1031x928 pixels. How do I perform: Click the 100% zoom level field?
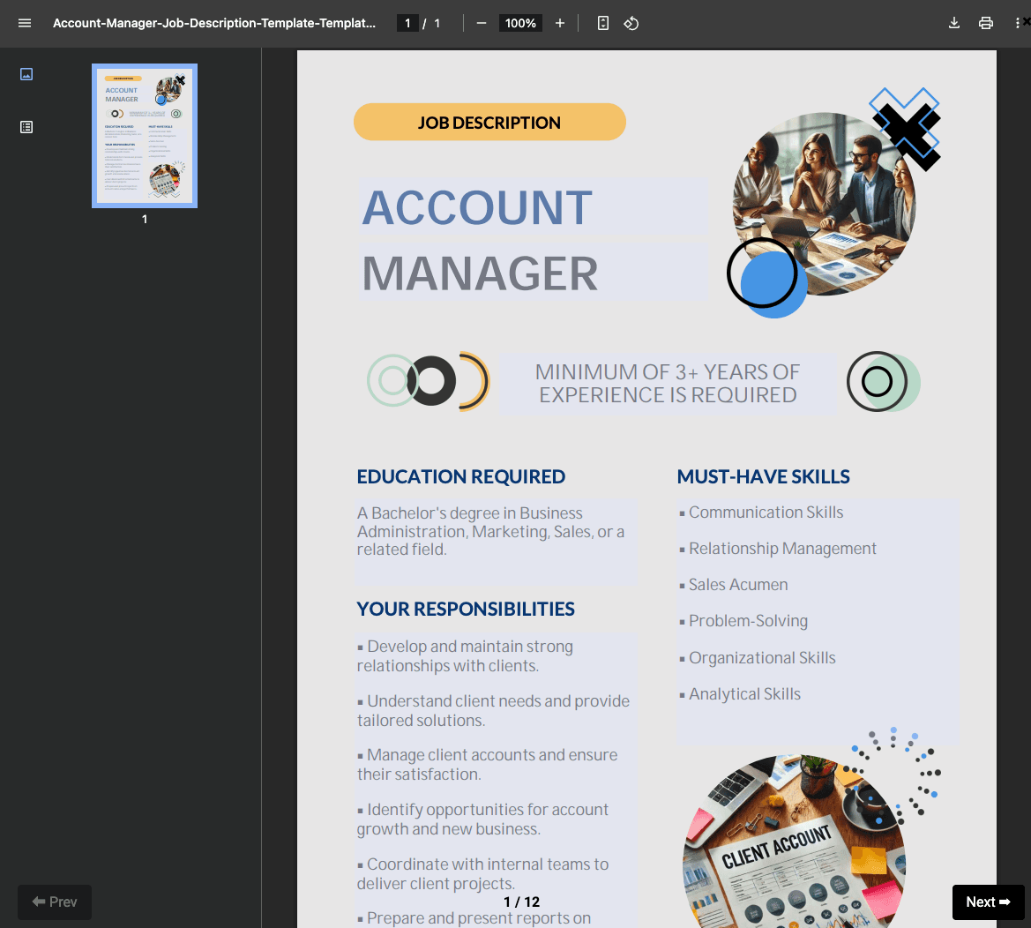tap(520, 23)
